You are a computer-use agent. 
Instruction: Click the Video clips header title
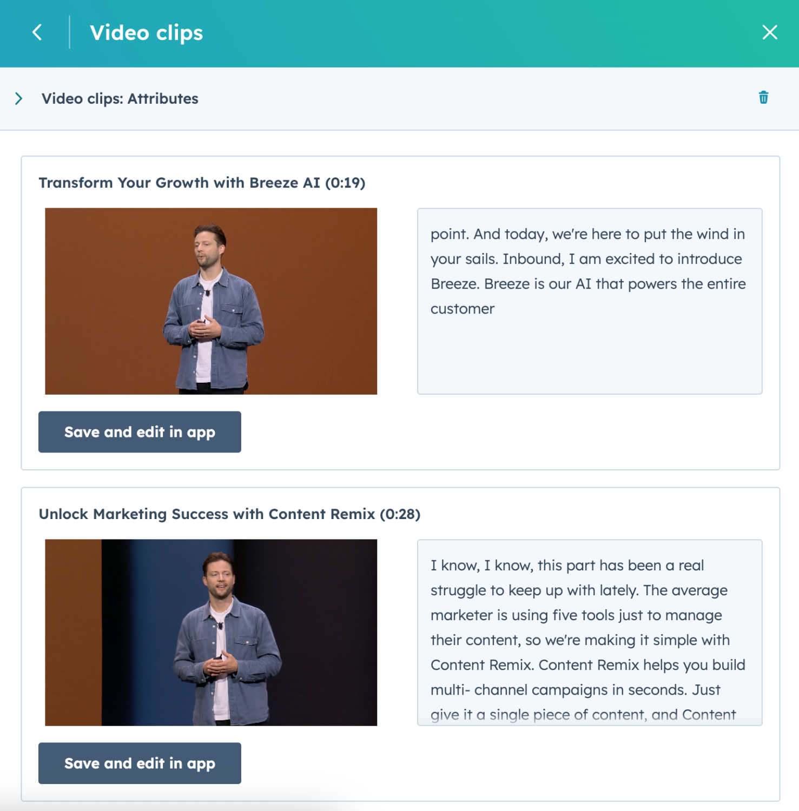(x=146, y=33)
